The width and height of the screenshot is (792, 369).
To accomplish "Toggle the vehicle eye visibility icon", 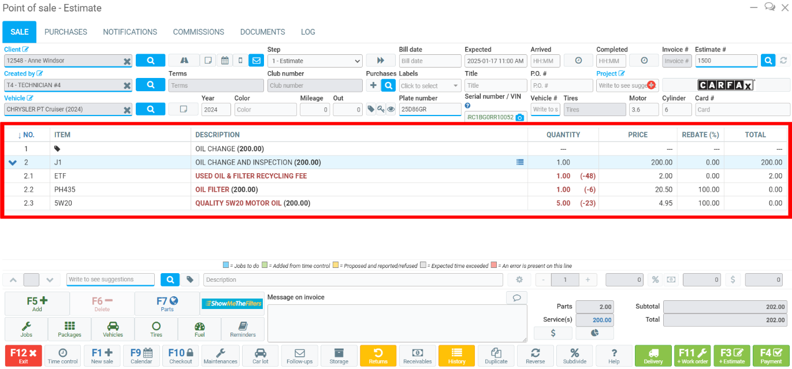I will 391,109.
